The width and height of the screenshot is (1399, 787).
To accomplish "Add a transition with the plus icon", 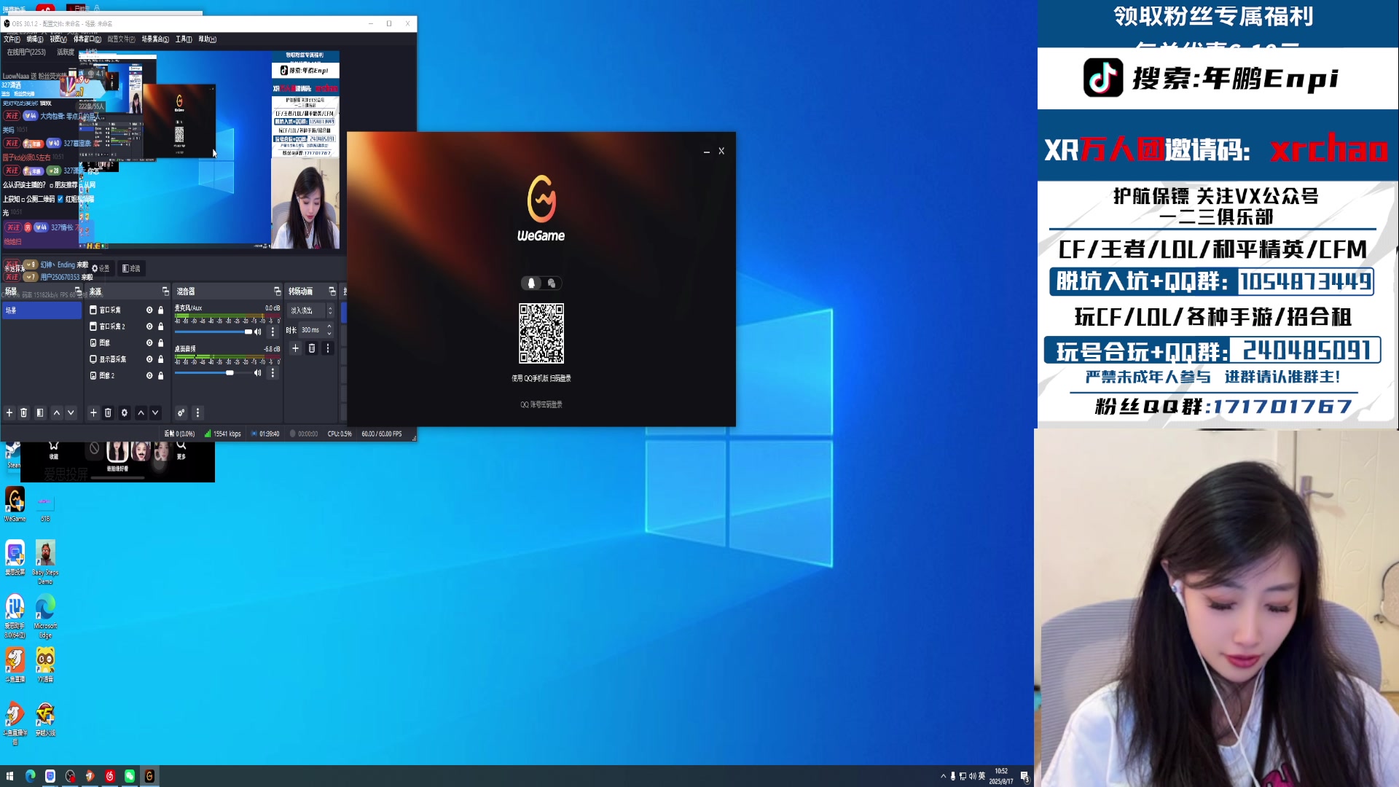I will click(295, 348).
